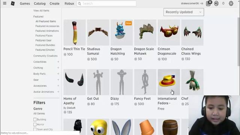Open the settings gear icon
Viewport: 240px width, 135px height.
(x=231, y=3)
